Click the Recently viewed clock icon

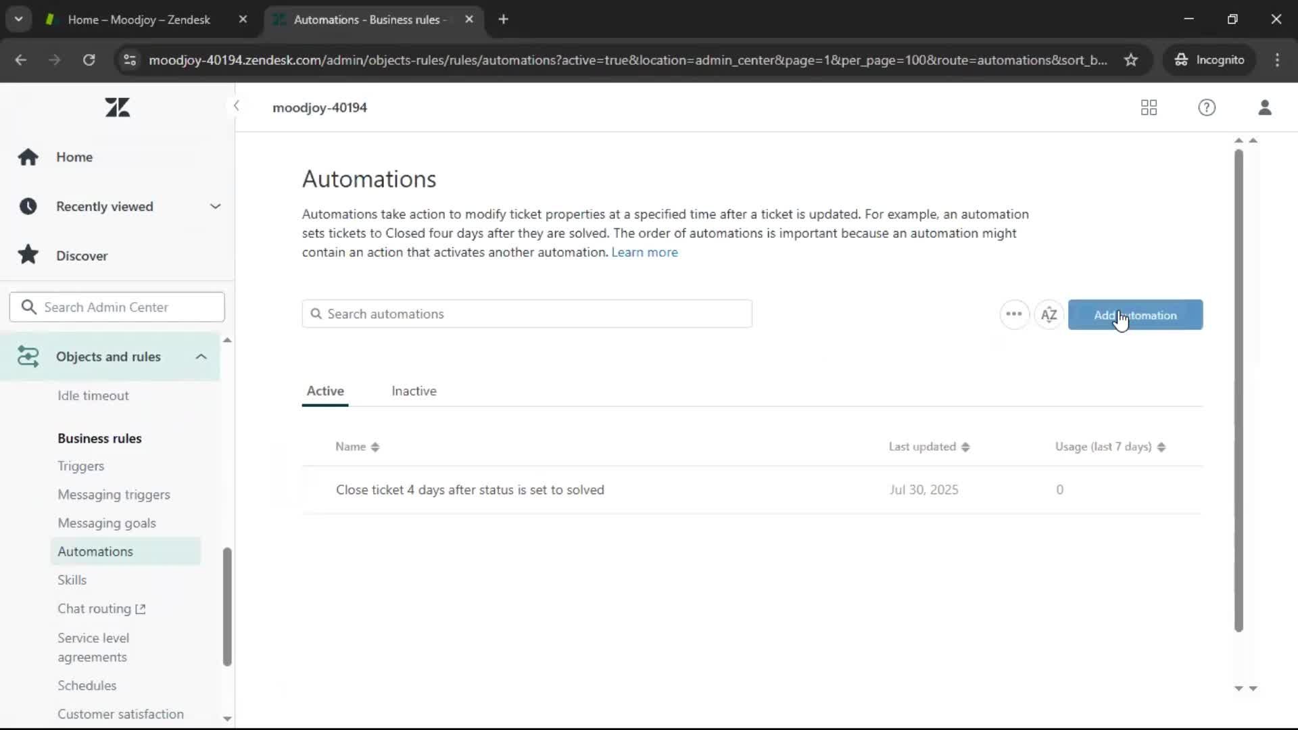28,206
